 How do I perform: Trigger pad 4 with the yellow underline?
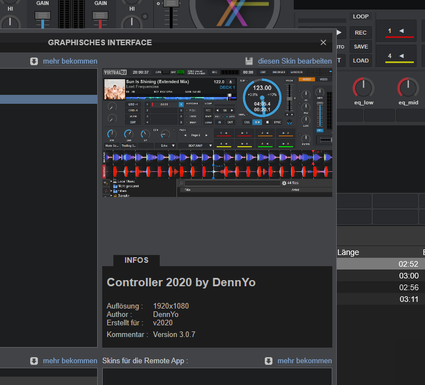[396, 56]
